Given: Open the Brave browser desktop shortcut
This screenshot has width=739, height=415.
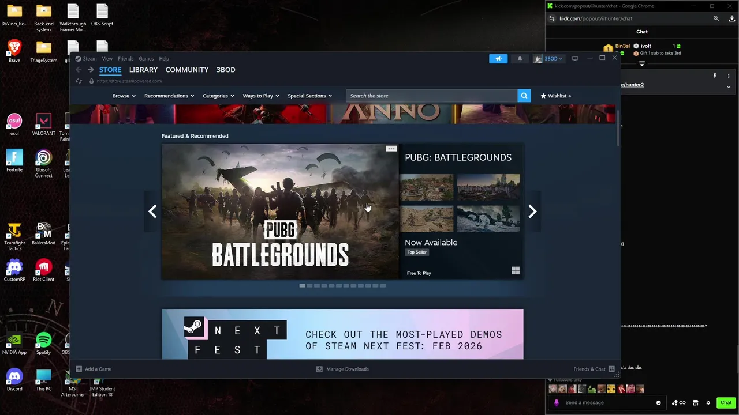Looking at the screenshot, I should point(14,51).
